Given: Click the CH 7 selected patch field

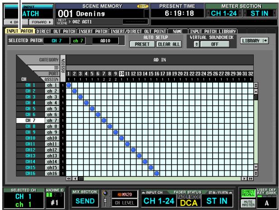Looking at the screenshot, I should [56, 41].
